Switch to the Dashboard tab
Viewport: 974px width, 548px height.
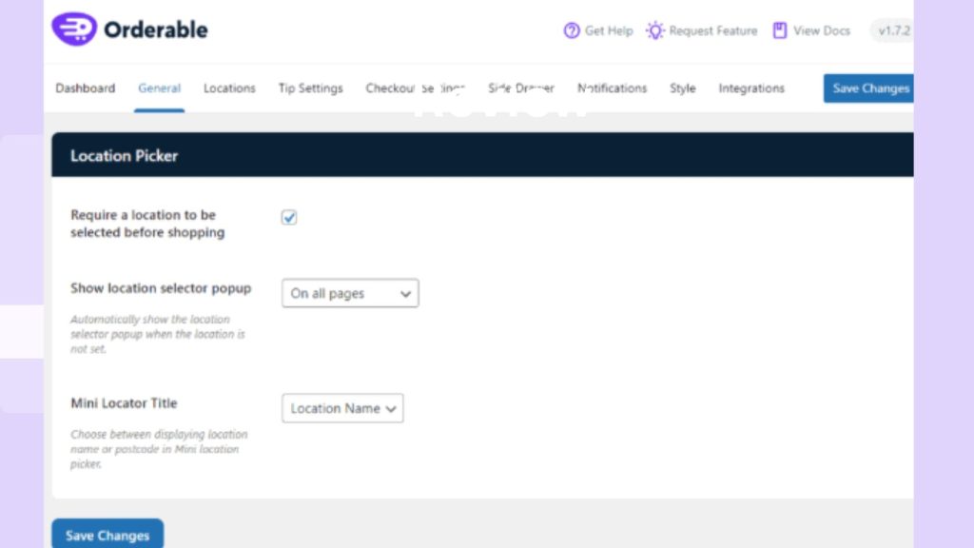pyautogui.click(x=85, y=88)
